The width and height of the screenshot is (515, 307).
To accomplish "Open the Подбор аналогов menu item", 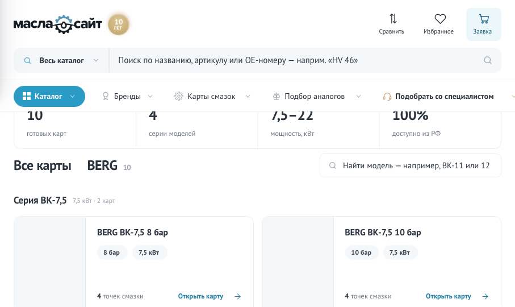I will point(317,96).
